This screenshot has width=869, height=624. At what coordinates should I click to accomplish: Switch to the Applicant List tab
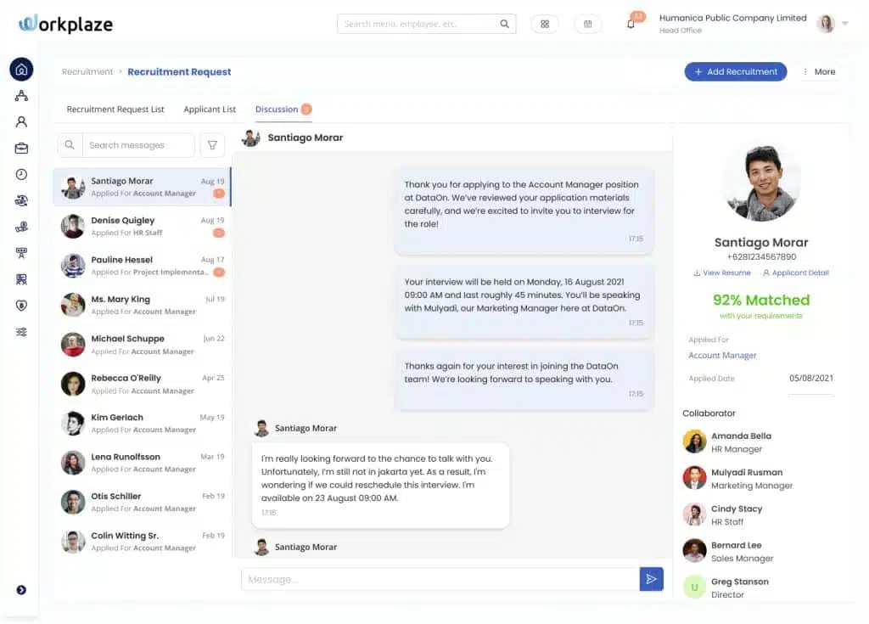click(x=210, y=110)
